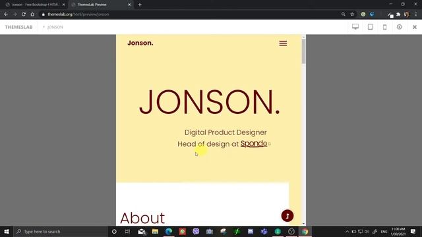Image resolution: width=422 pixels, height=237 pixels.
Task: Open the notification center
Action: (413, 231)
